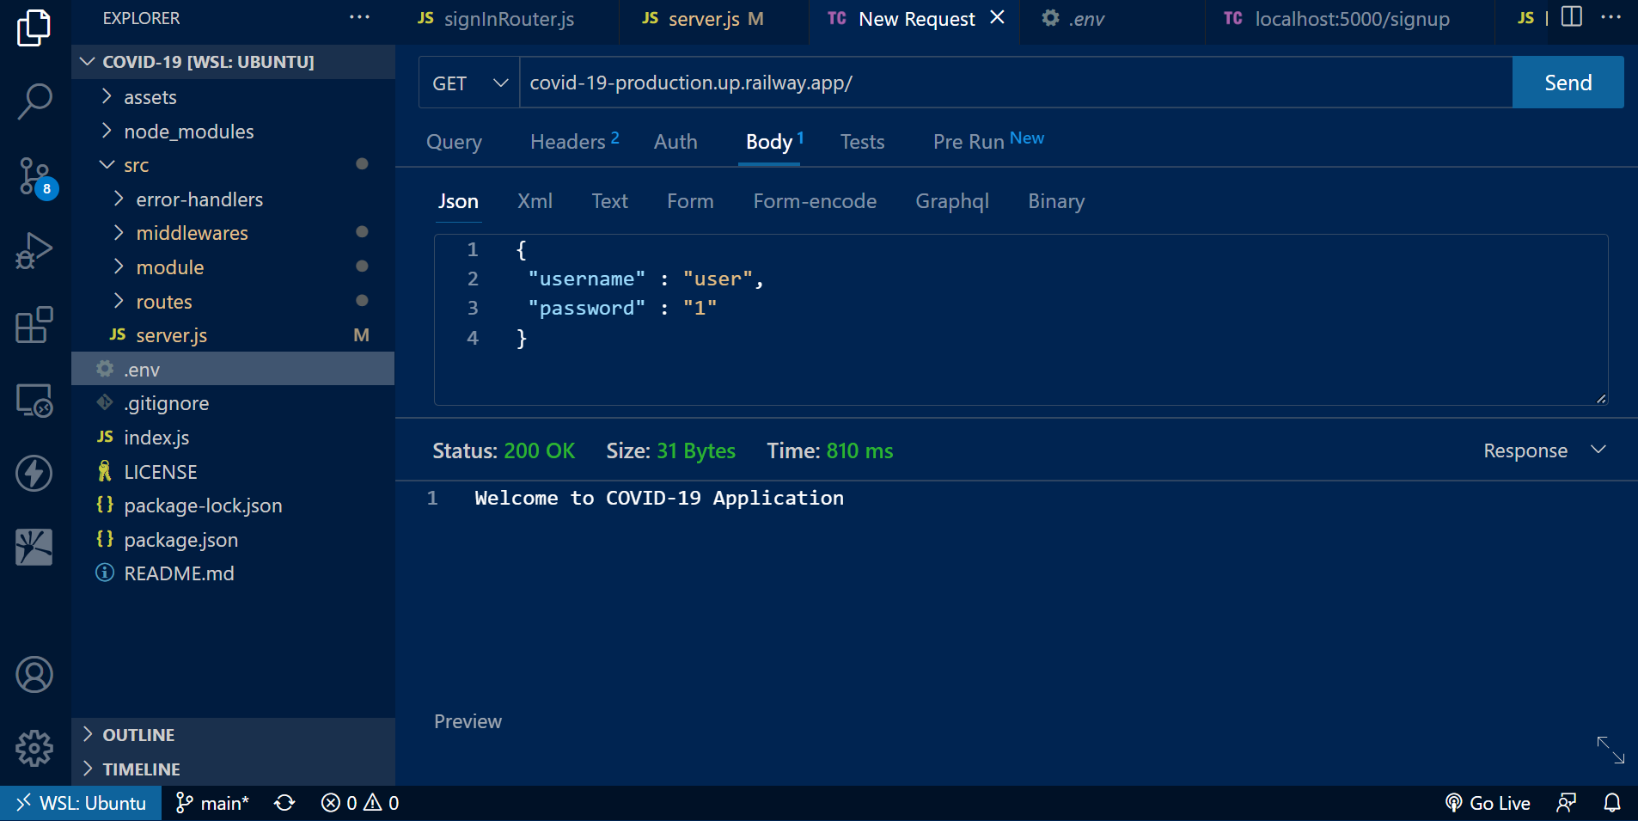Open server.js in the file explorer
Image resolution: width=1638 pixels, height=821 pixels.
pyautogui.click(x=233, y=335)
